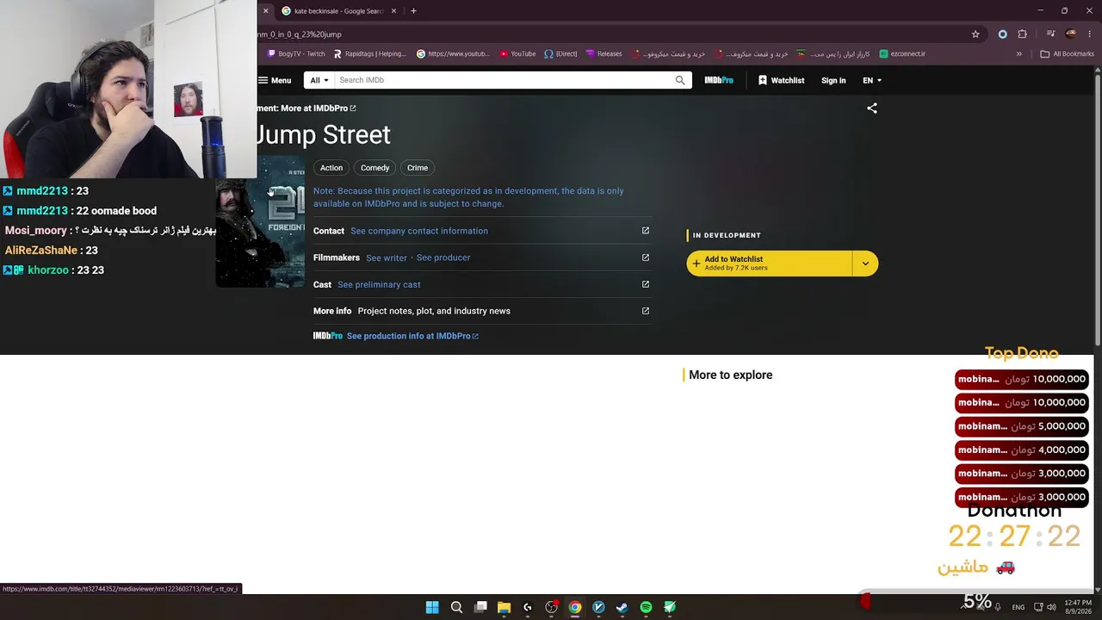Open the IMDbPro logo link in header
Screen dimensions: 1102x620
pyautogui.click(x=719, y=80)
